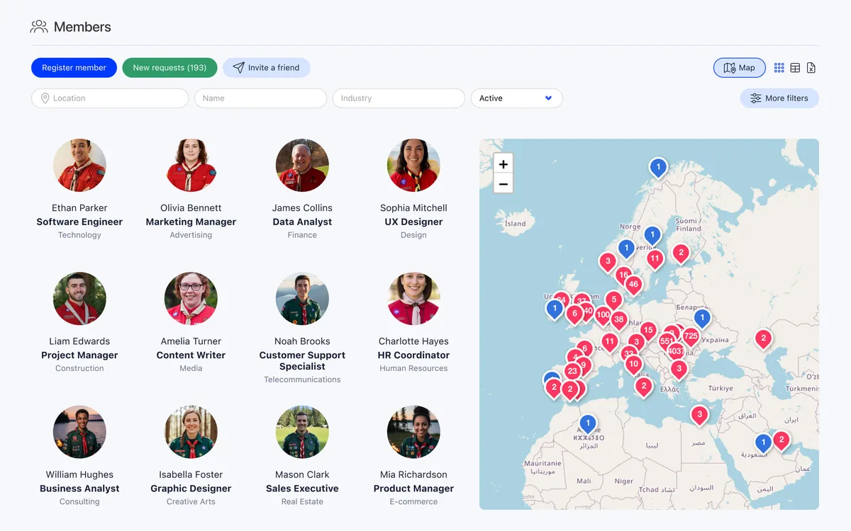The image size is (851, 531).
Task: Open New requests (193)
Action: (x=169, y=67)
